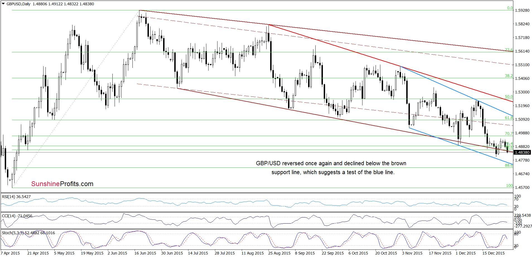This screenshot has width=532, height=257.
Task: Click the 22 Sep 2015 date label
Action: click(x=333, y=253)
